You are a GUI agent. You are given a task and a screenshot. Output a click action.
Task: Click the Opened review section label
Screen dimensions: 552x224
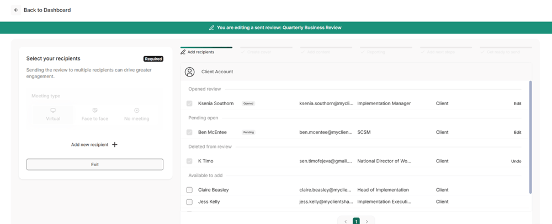pos(205,89)
